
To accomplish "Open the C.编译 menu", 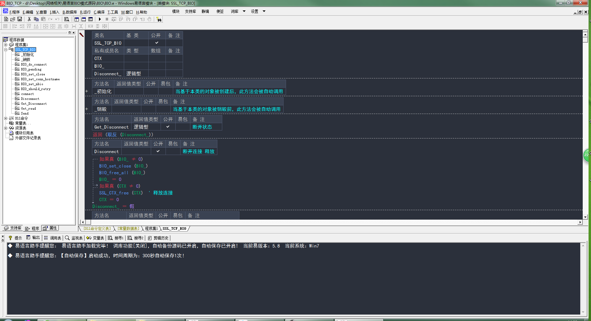I will (x=99, y=12).
